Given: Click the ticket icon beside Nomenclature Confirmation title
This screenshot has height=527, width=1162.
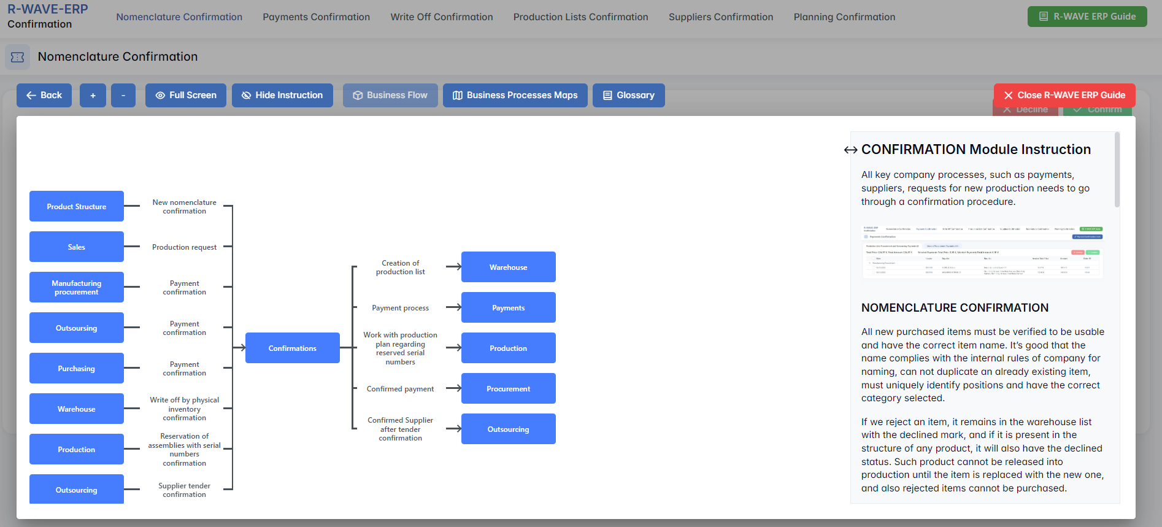Looking at the screenshot, I should (x=17, y=57).
